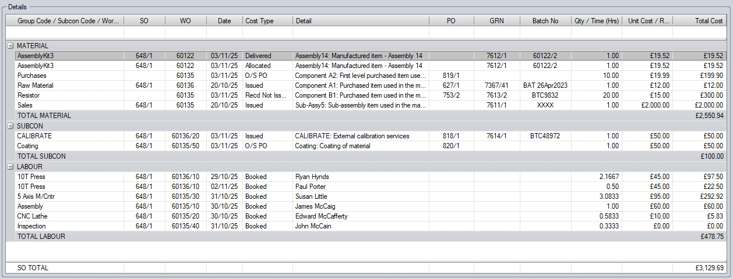Sort by the Date column header

(x=224, y=21)
